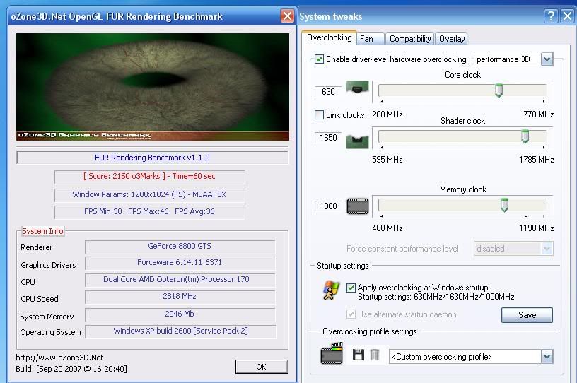Expand the Custom overclocking profile dropdown
Screen dimensions: 577x383
(x=547, y=357)
